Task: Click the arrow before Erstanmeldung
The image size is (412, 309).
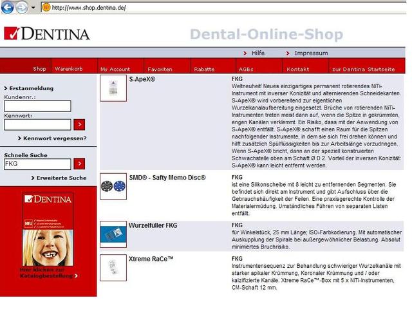Action: [x=6, y=89]
